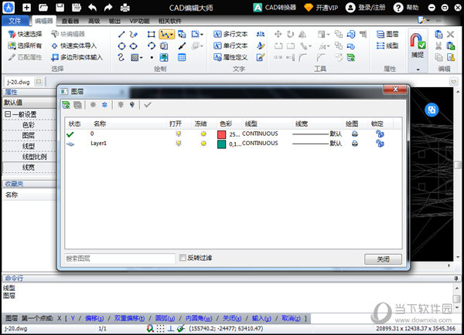
Task: Check the 反转过滤 checkbox
Action: click(183, 258)
